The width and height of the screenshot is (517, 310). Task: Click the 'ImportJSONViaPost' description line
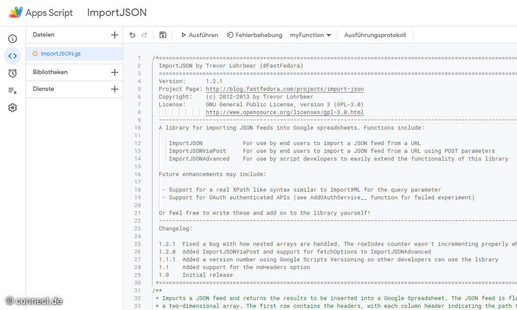[332, 151]
